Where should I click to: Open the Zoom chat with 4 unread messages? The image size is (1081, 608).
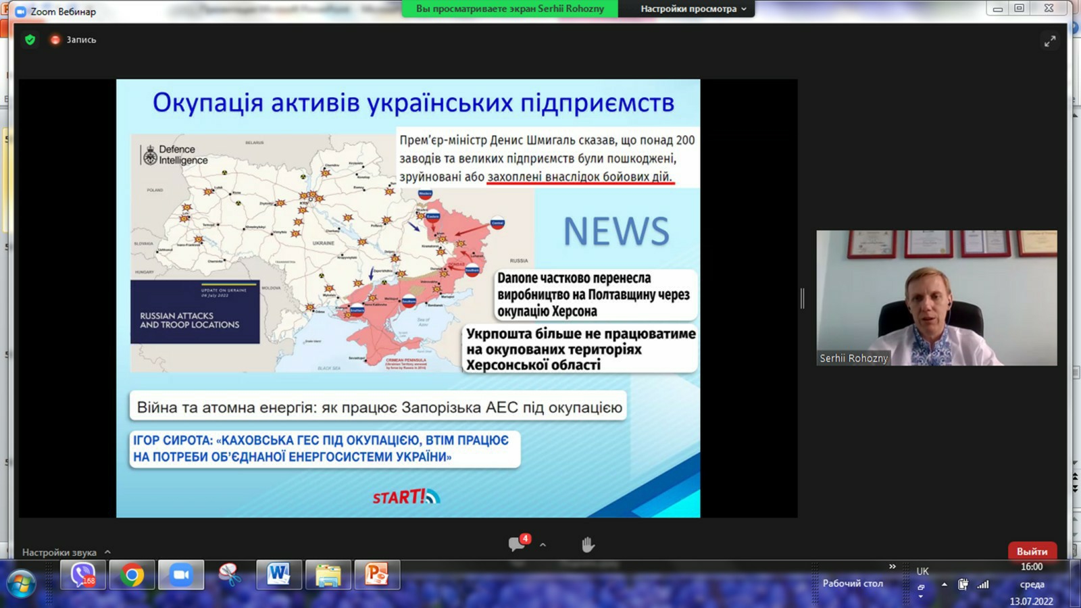click(x=518, y=544)
